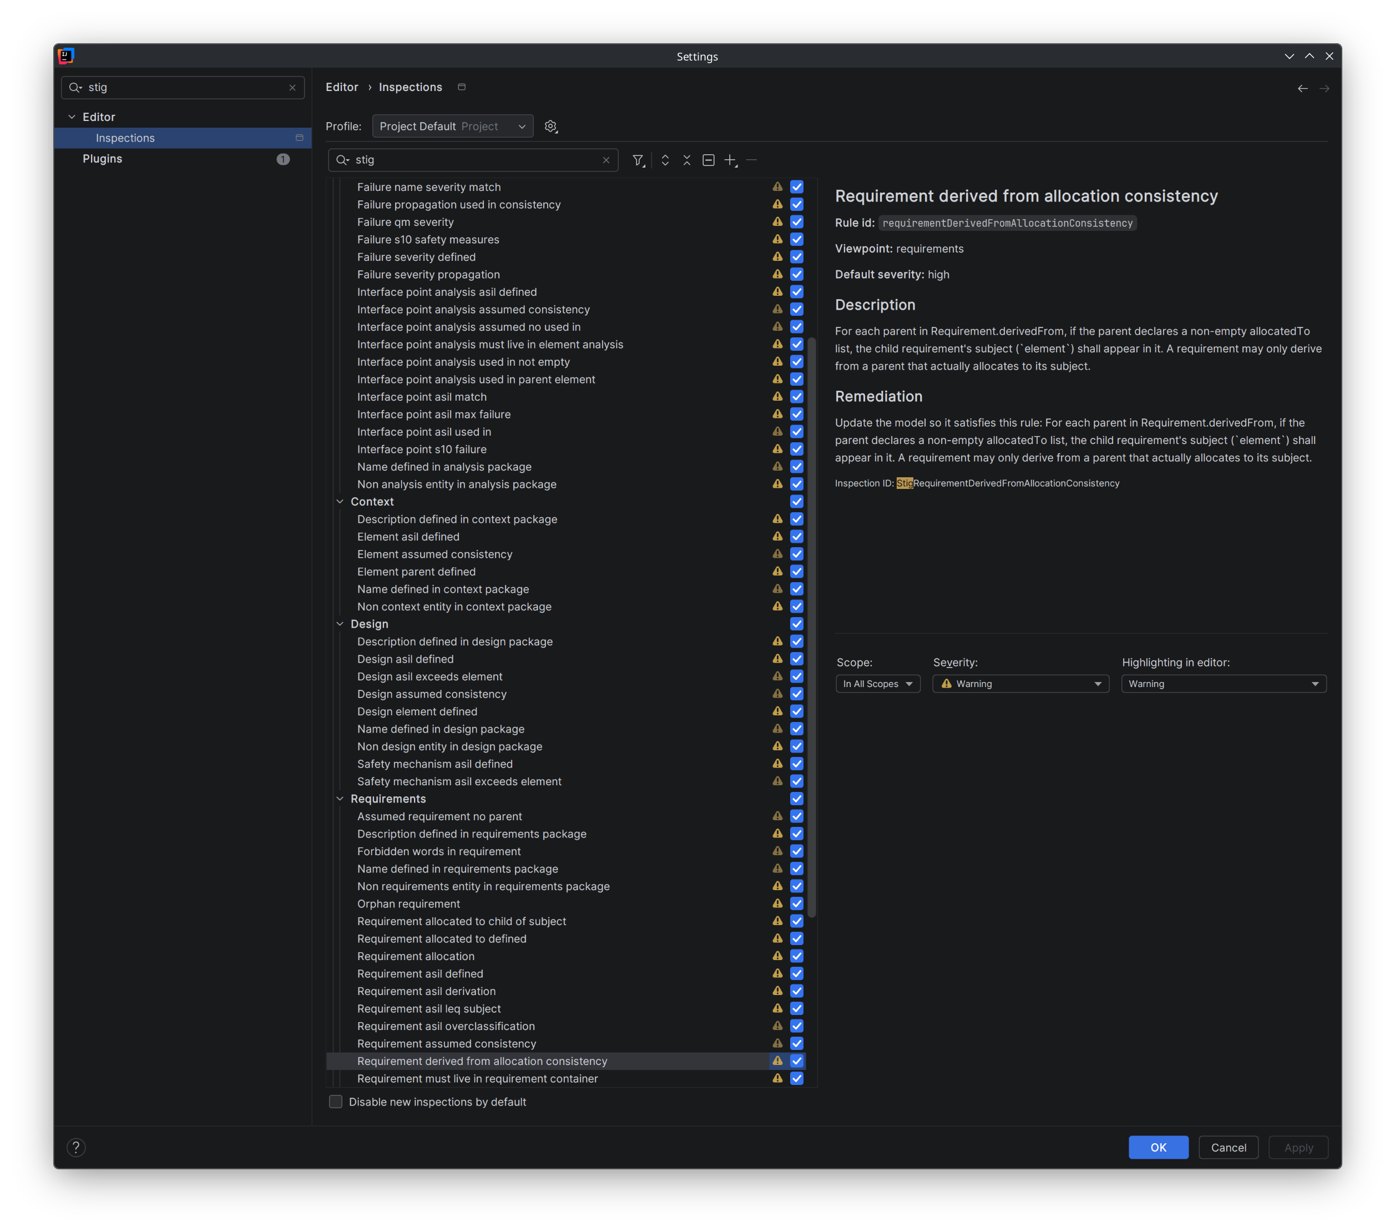Click the OK button
The width and height of the screenshot is (1395, 1232).
[x=1158, y=1147]
